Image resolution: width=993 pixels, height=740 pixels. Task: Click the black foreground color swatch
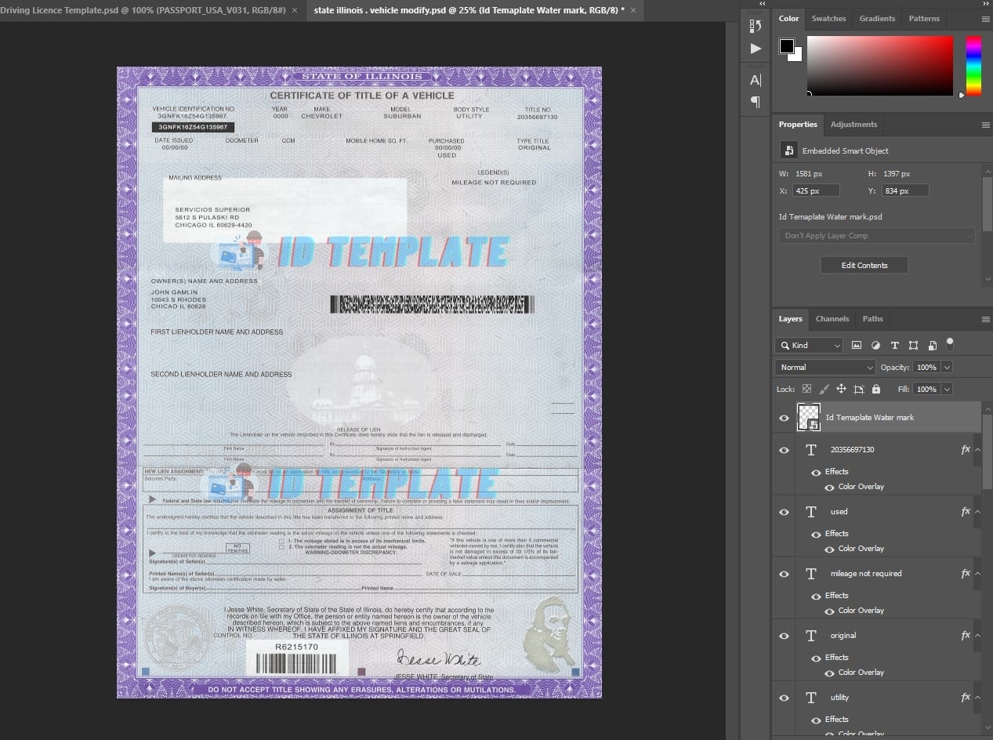coord(786,46)
